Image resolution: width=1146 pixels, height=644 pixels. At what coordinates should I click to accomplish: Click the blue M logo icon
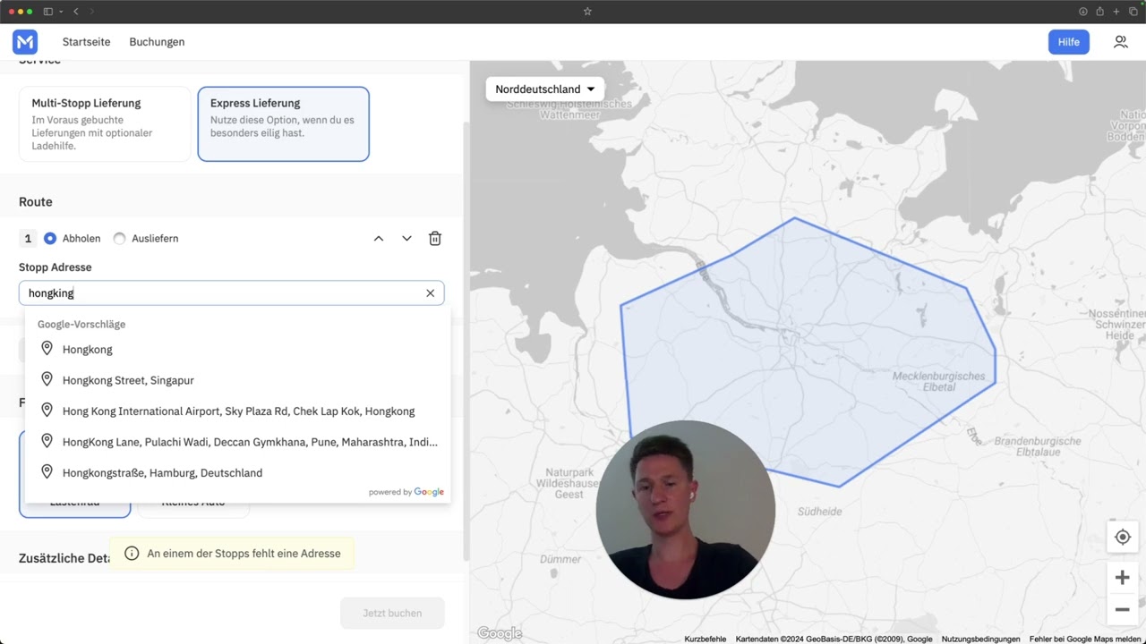(x=25, y=42)
